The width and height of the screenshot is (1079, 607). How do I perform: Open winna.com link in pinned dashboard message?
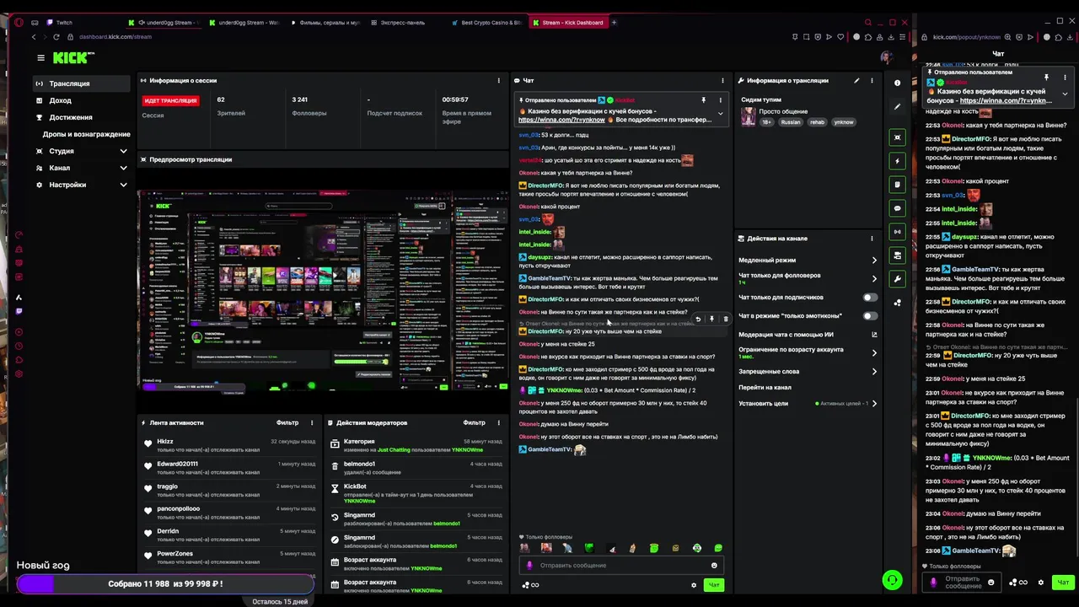[x=561, y=120]
